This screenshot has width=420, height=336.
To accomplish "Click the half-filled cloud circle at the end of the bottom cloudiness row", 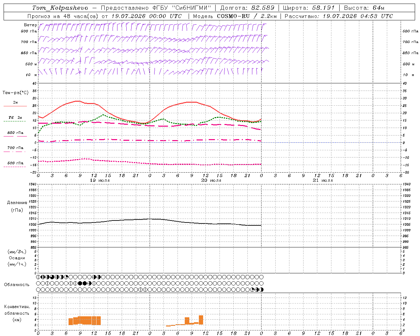I will (x=262, y=289).
